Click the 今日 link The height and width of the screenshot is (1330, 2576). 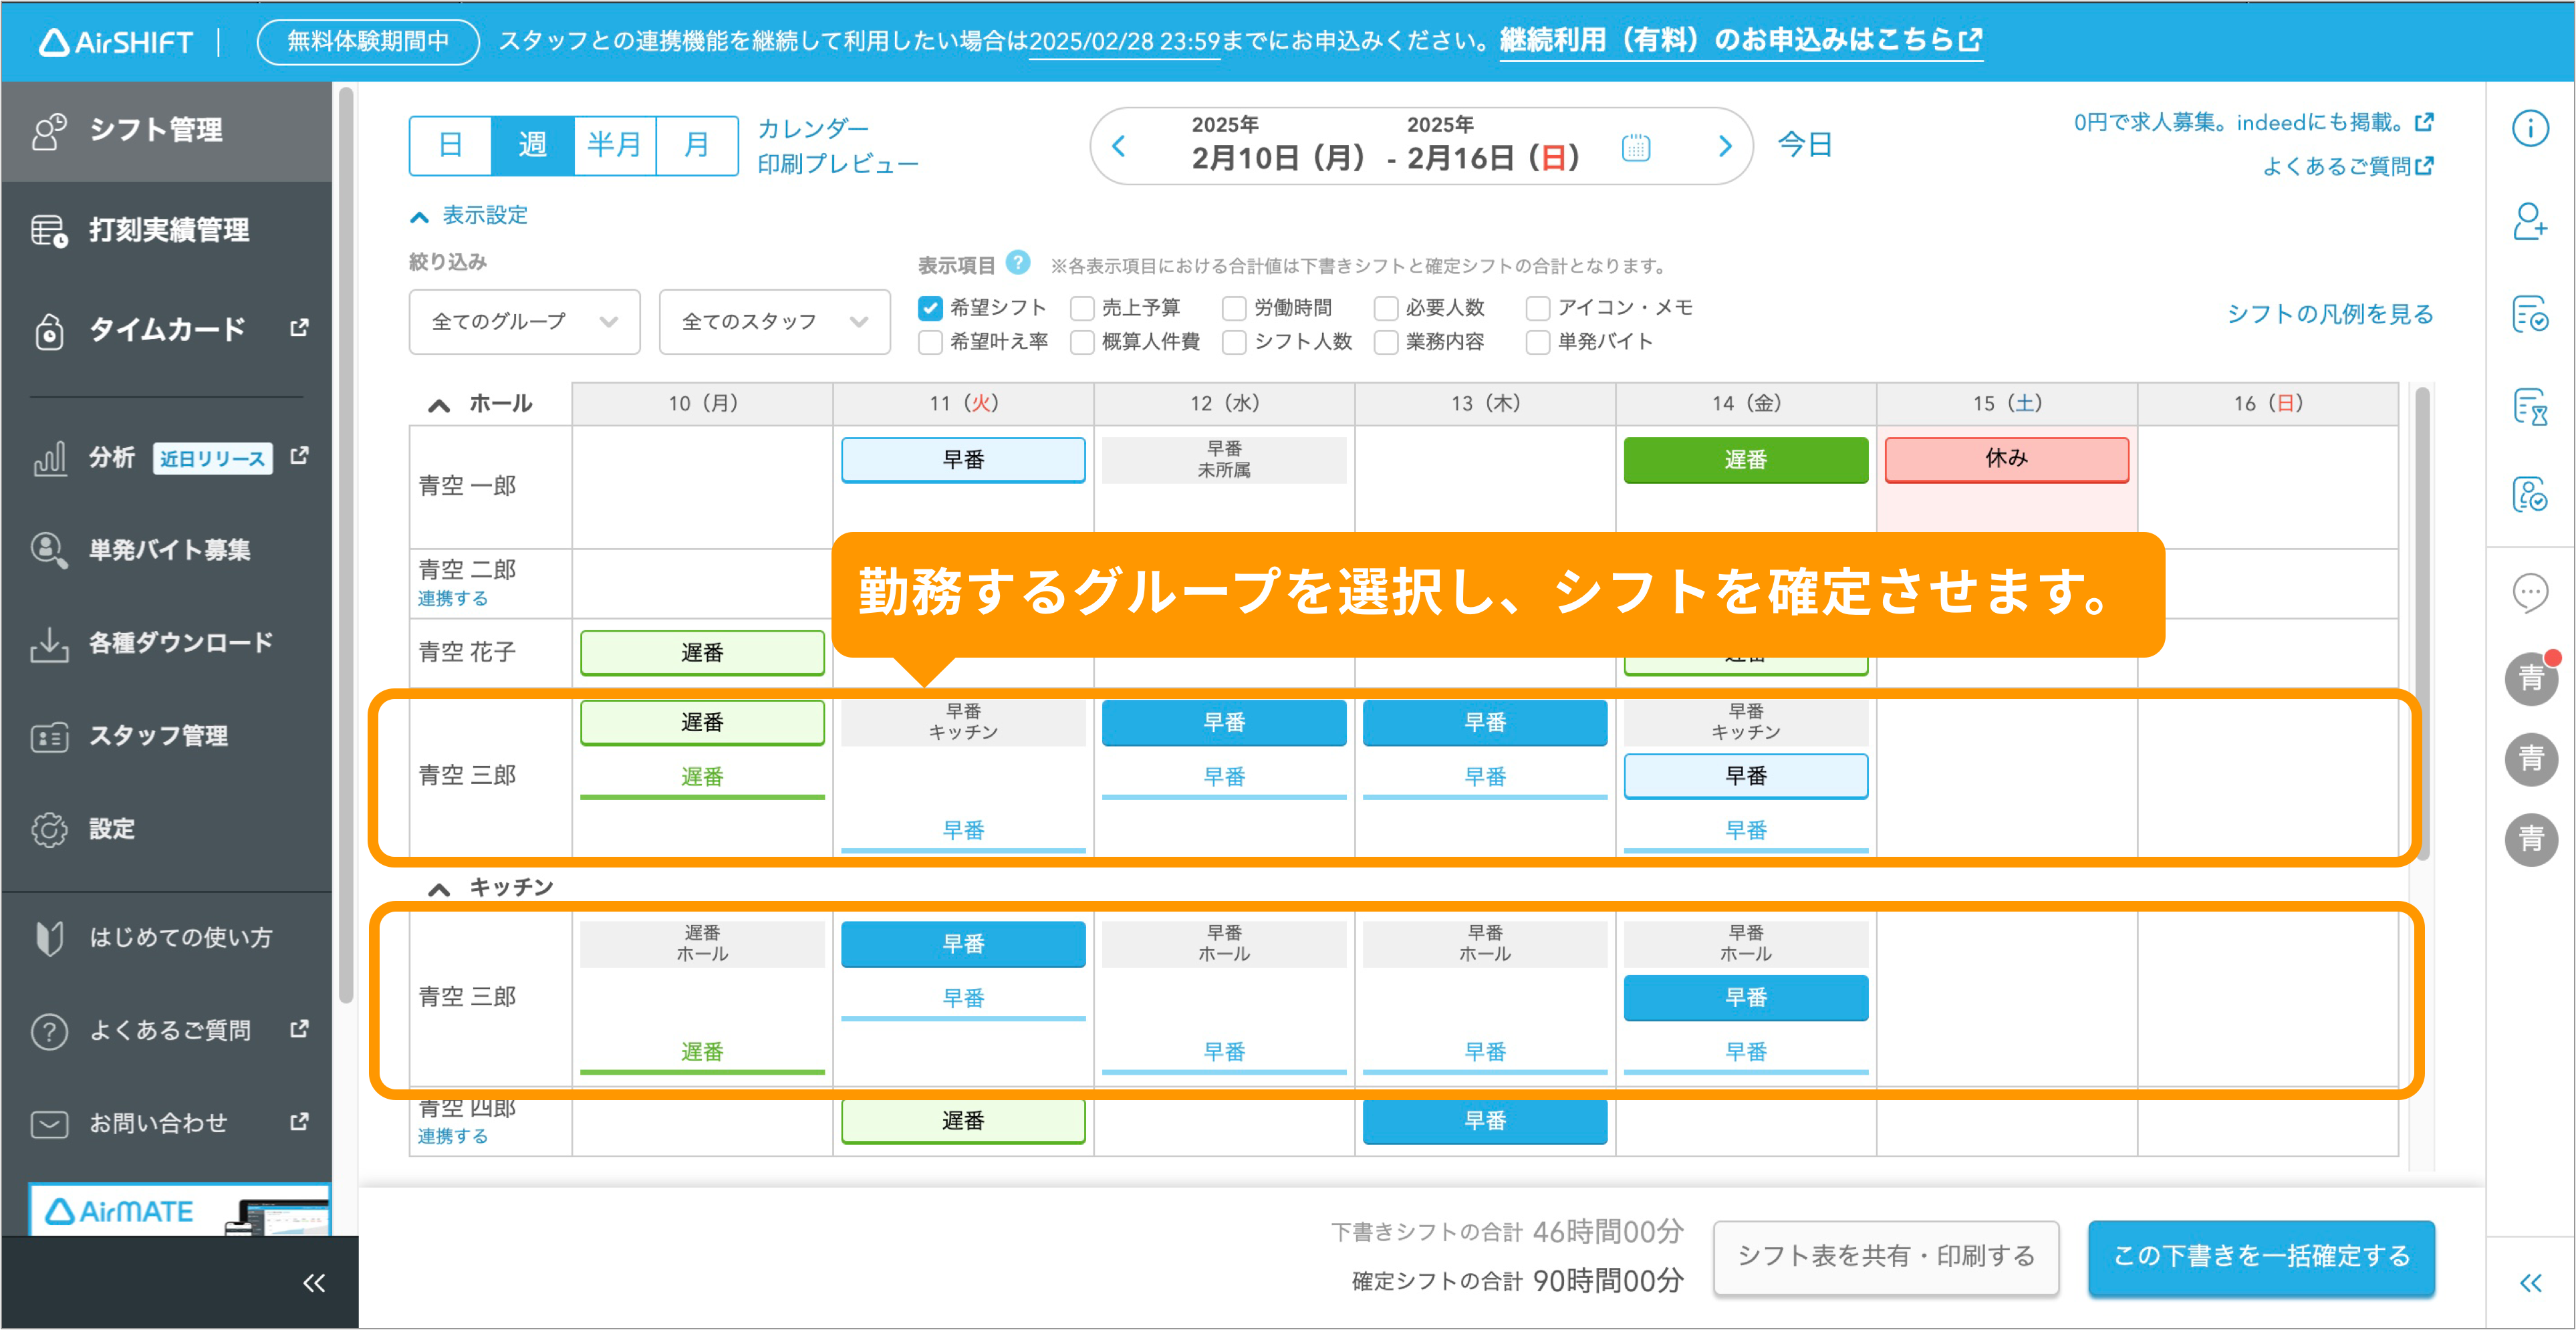(1805, 146)
